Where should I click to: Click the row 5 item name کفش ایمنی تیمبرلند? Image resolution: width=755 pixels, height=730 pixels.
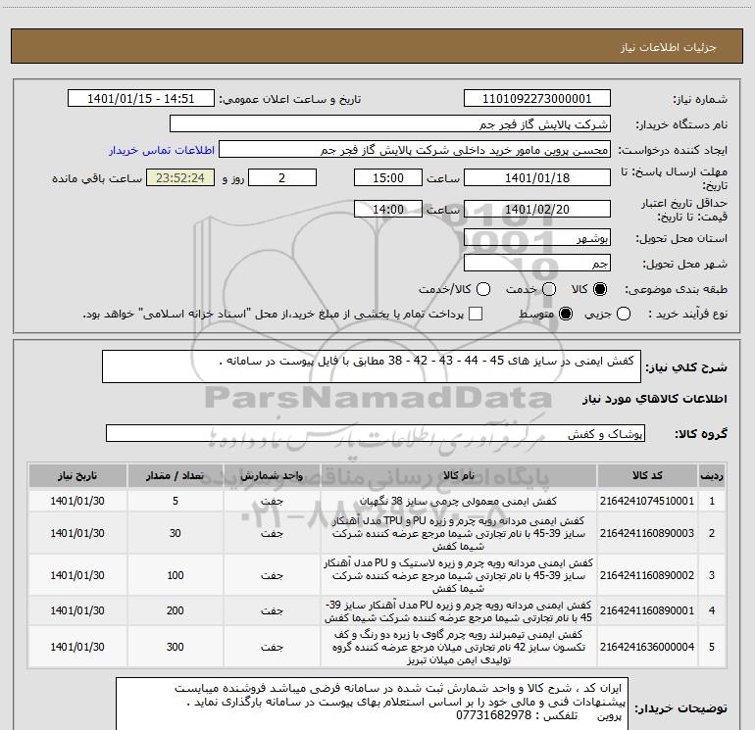(459, 647)
